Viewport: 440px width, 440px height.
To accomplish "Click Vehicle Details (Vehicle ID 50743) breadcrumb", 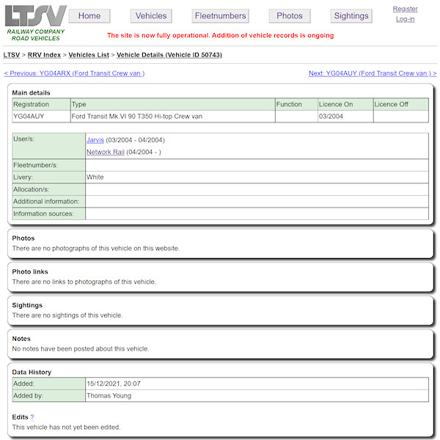I will pos(169,55).
